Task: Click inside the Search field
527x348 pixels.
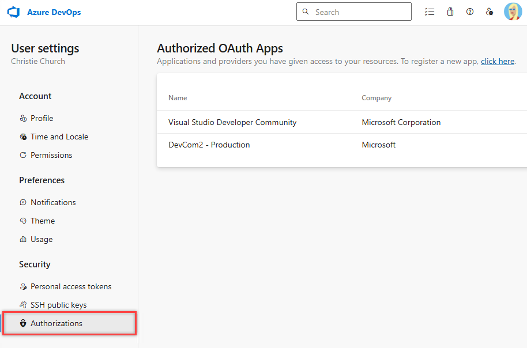Action: coord(354,12)
